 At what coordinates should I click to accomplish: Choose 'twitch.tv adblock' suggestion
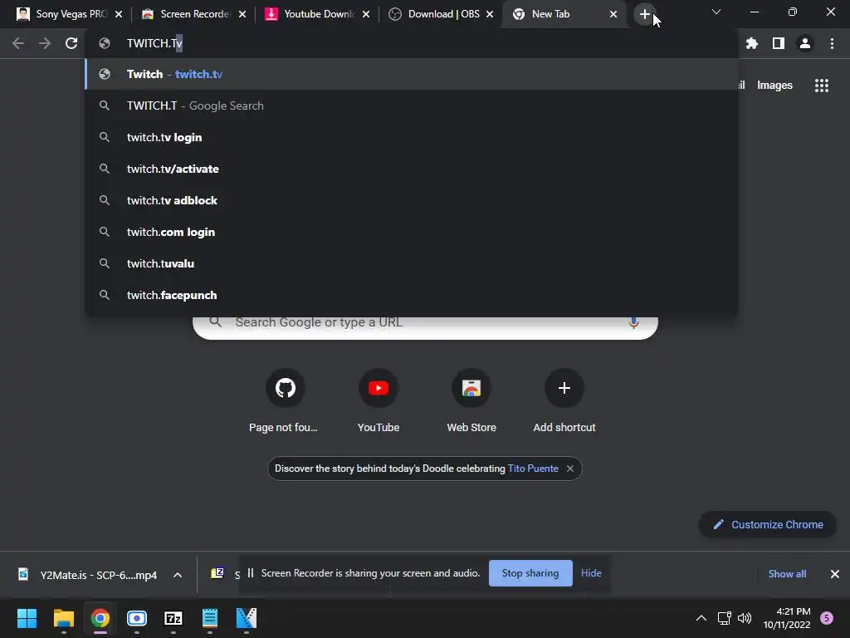[x=412, y=200]
